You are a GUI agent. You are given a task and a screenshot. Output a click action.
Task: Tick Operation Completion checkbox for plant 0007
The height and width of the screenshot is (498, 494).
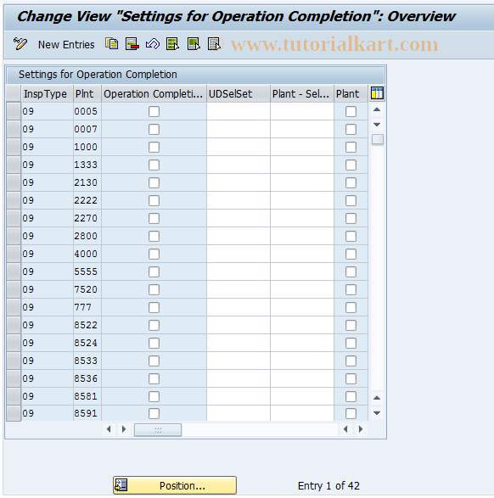click(x=154, y=129)
